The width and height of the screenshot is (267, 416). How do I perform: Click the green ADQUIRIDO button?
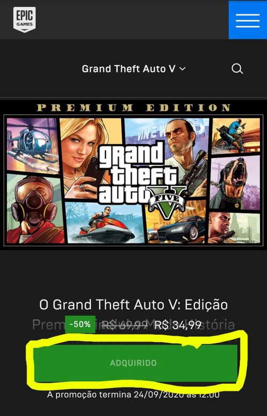click(135, 363)
